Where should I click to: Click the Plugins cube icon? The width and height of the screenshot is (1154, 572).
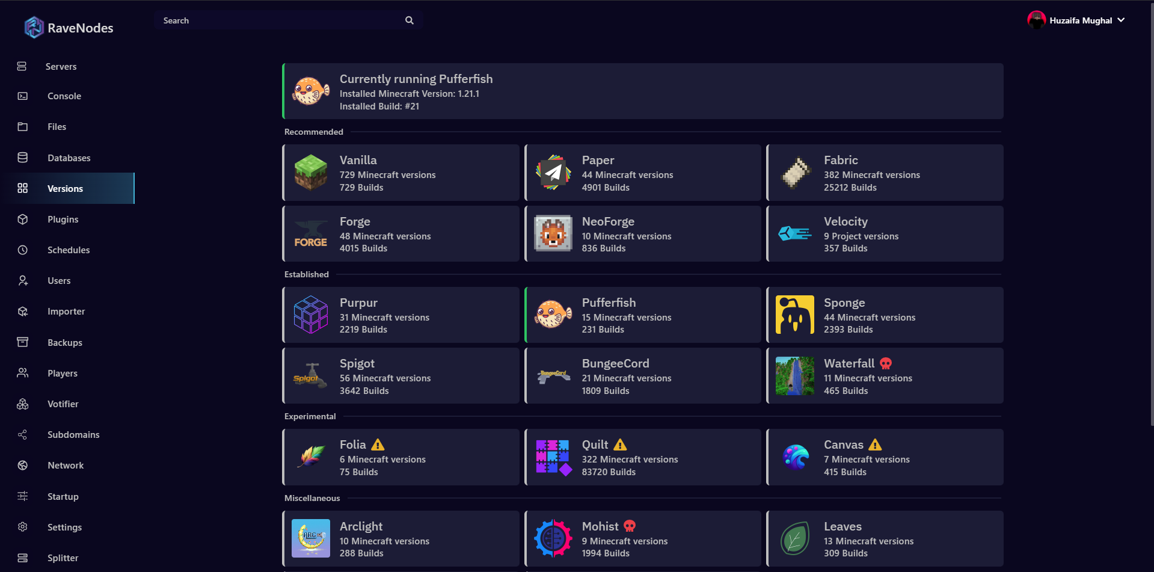23,220
